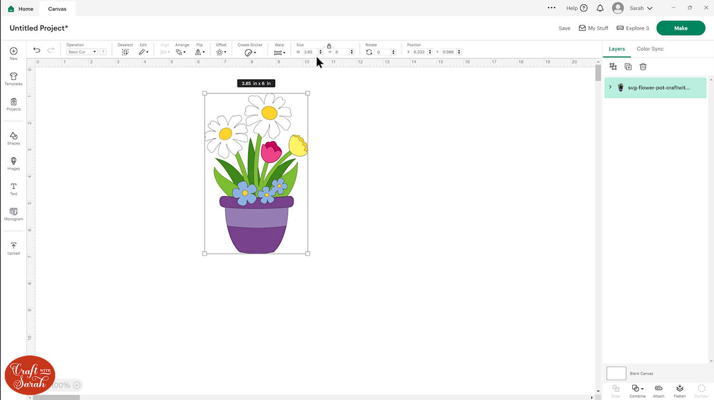The width and height of the screenshot is (714, 400).
Task: Select the Text tool
Action: click(13, 188)
